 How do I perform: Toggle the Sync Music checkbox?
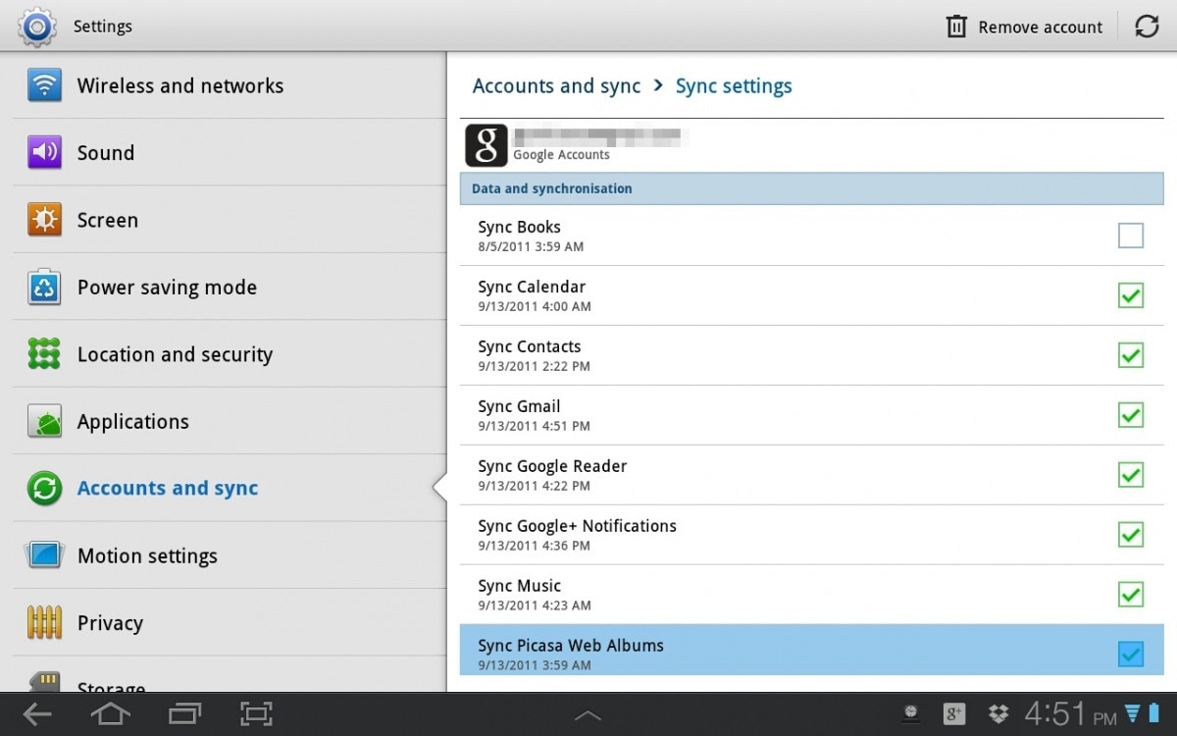click(x=1131, y=595)
